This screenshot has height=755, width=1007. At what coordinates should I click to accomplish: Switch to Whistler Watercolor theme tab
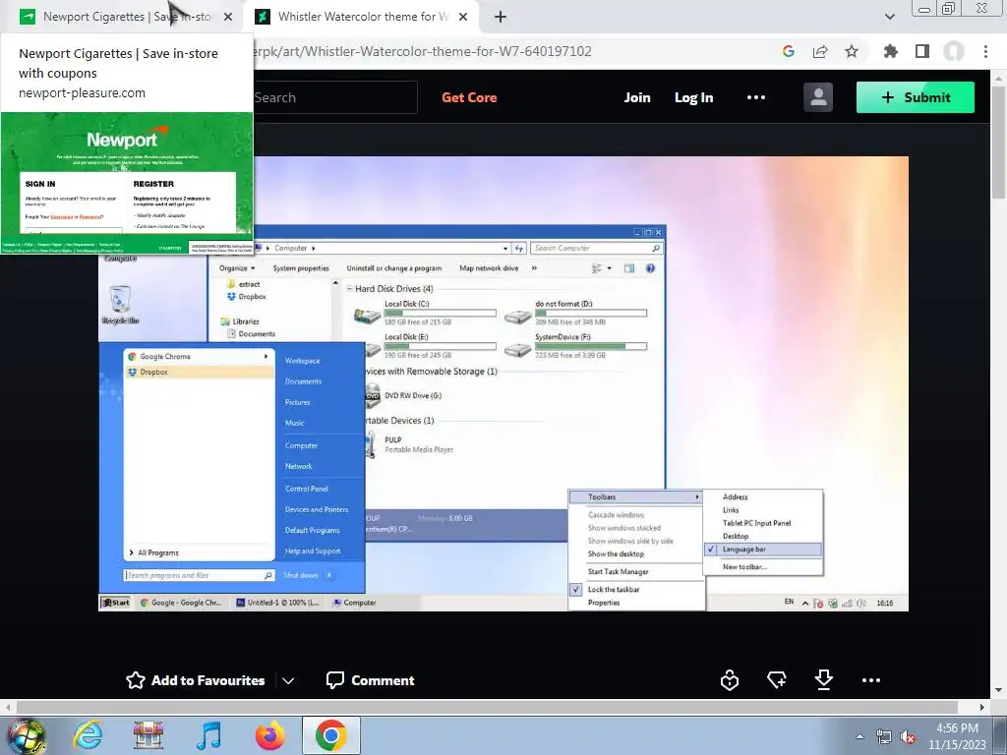click(x=360, y=17)
